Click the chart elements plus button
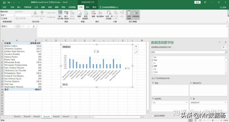The width and height of the screenshot is (229, 122). pos(136,46)
